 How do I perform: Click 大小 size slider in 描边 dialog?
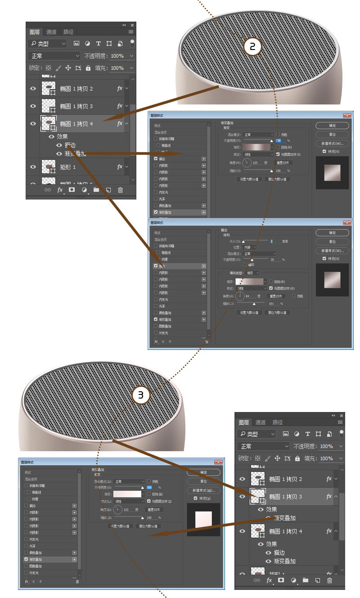click(x=256, y=241)
